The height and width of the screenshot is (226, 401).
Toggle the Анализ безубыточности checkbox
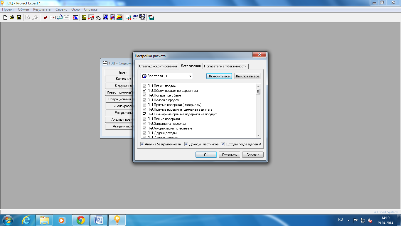tap(142, 144)
